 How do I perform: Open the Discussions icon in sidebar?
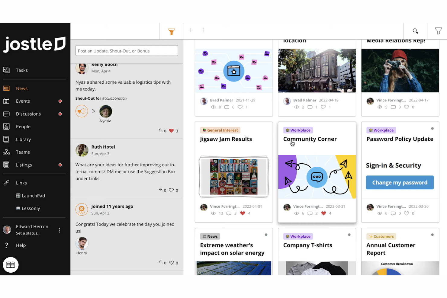click(6, 114)
